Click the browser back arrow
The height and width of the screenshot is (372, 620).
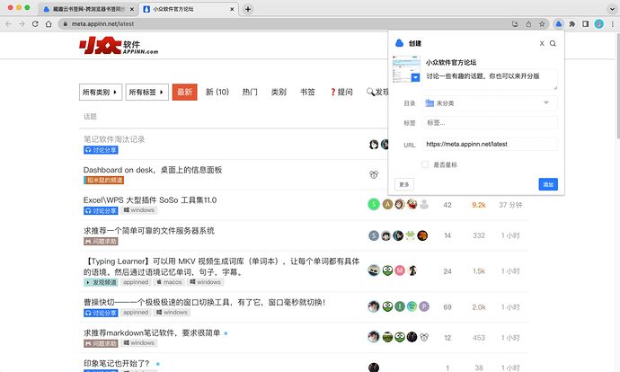(8, 23)
